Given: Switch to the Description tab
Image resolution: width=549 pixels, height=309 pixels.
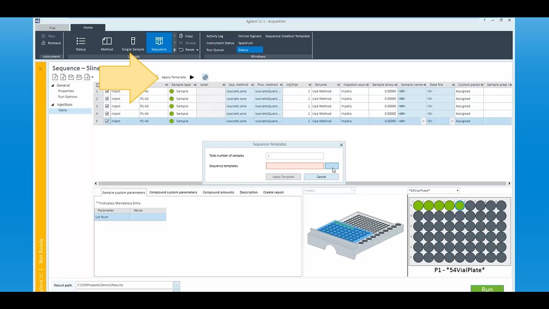Looking at the screenshot, I should (x=249, y=192).
